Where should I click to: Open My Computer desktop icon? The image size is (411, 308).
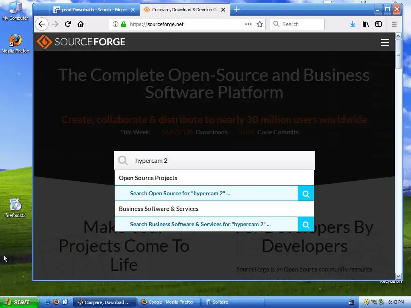[x=15, y=11]
